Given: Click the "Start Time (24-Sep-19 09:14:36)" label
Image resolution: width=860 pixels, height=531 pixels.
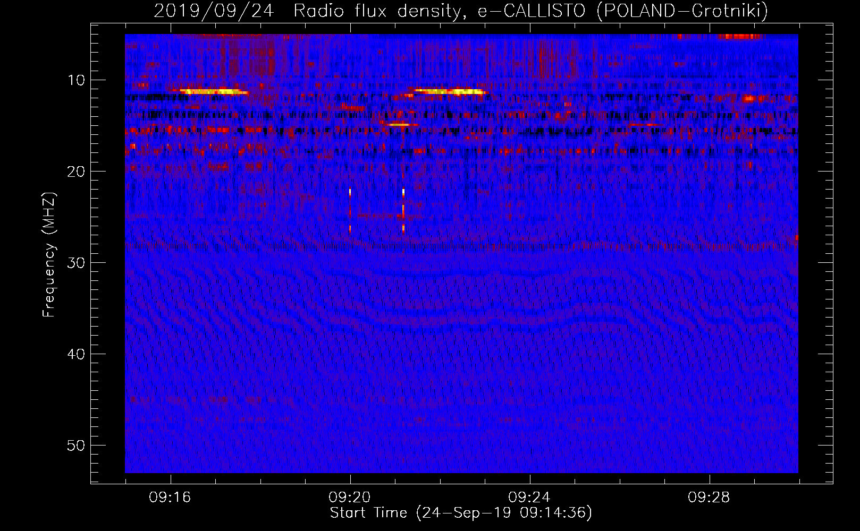Looking at the screenshot, I should point(461,513).
